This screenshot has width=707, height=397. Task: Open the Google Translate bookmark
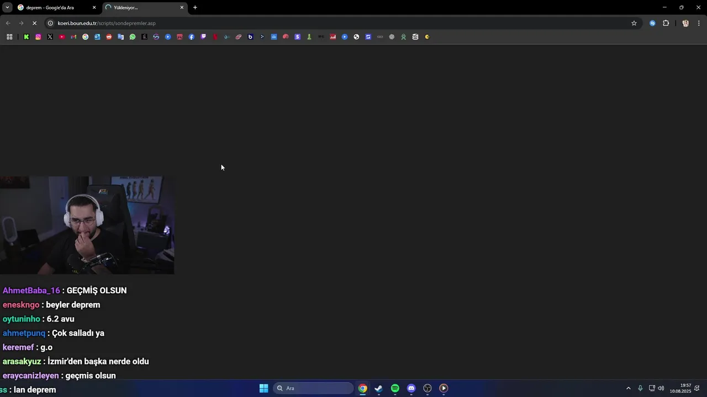pyautogui.click(x=120, y=37)
